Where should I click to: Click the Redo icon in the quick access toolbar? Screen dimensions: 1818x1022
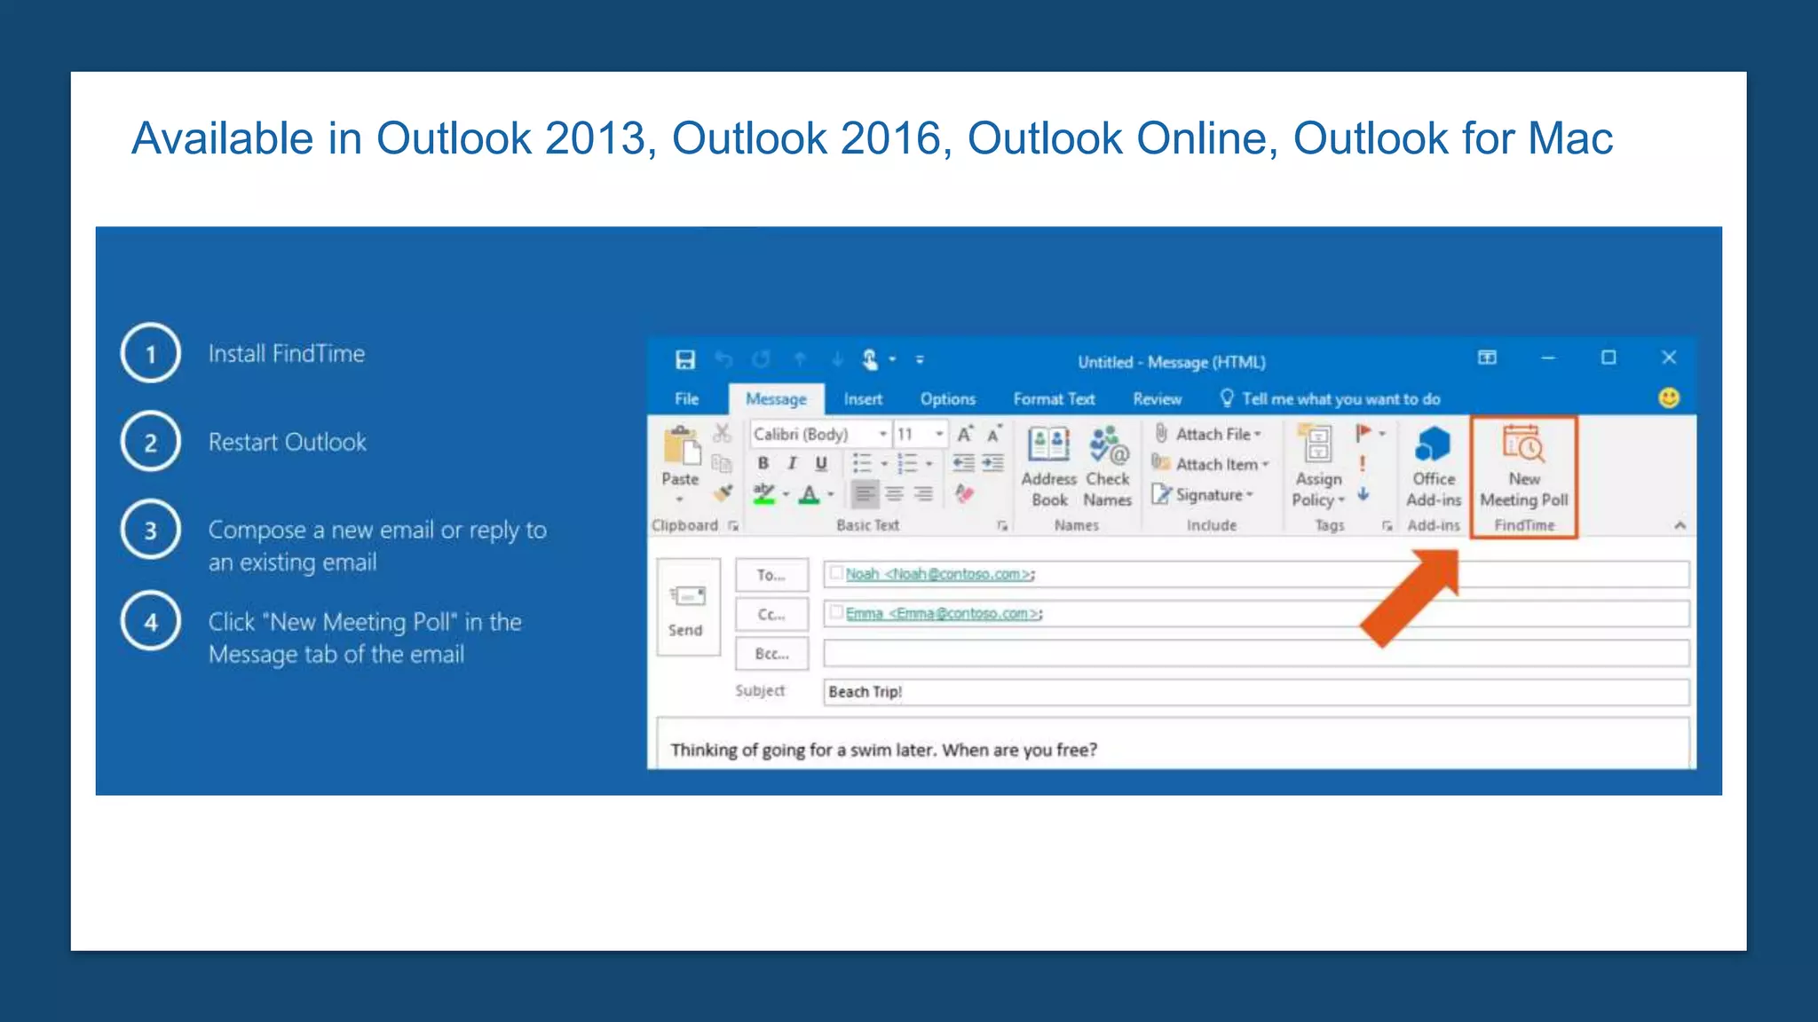coord(761,359)
